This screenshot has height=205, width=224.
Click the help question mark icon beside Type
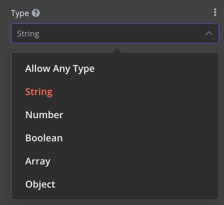click(x=36, y=13)
